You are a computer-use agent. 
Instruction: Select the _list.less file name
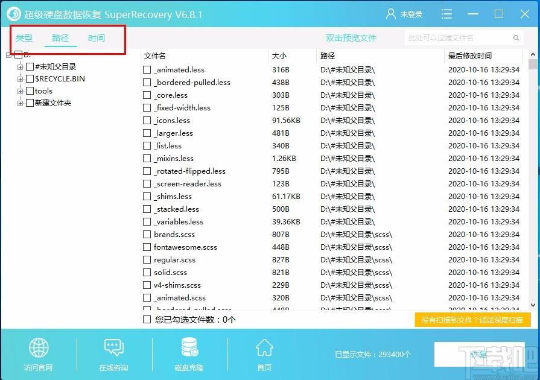click(x=168, y=146)
